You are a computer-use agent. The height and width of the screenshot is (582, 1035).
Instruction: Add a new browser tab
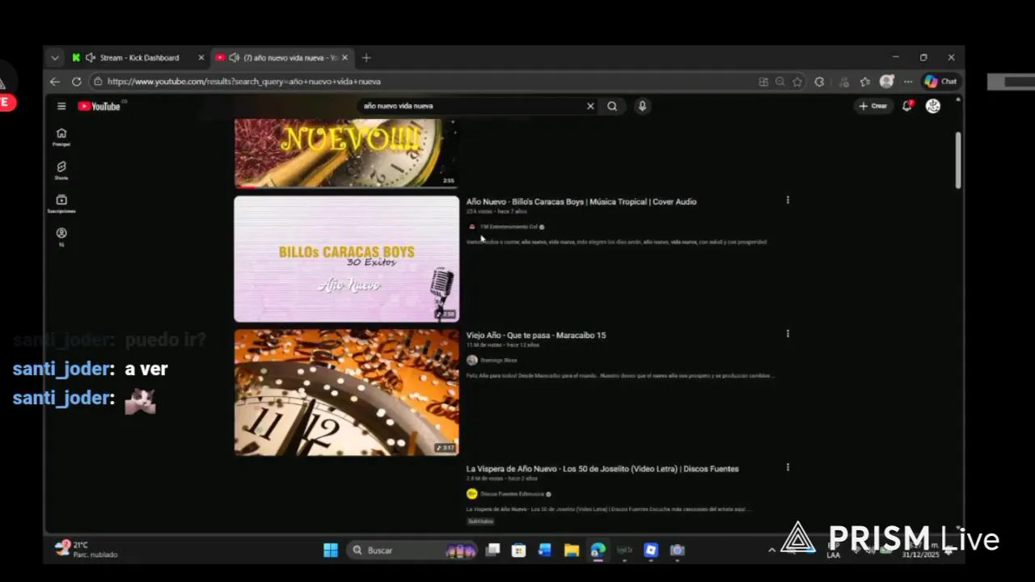coord(366,57)
